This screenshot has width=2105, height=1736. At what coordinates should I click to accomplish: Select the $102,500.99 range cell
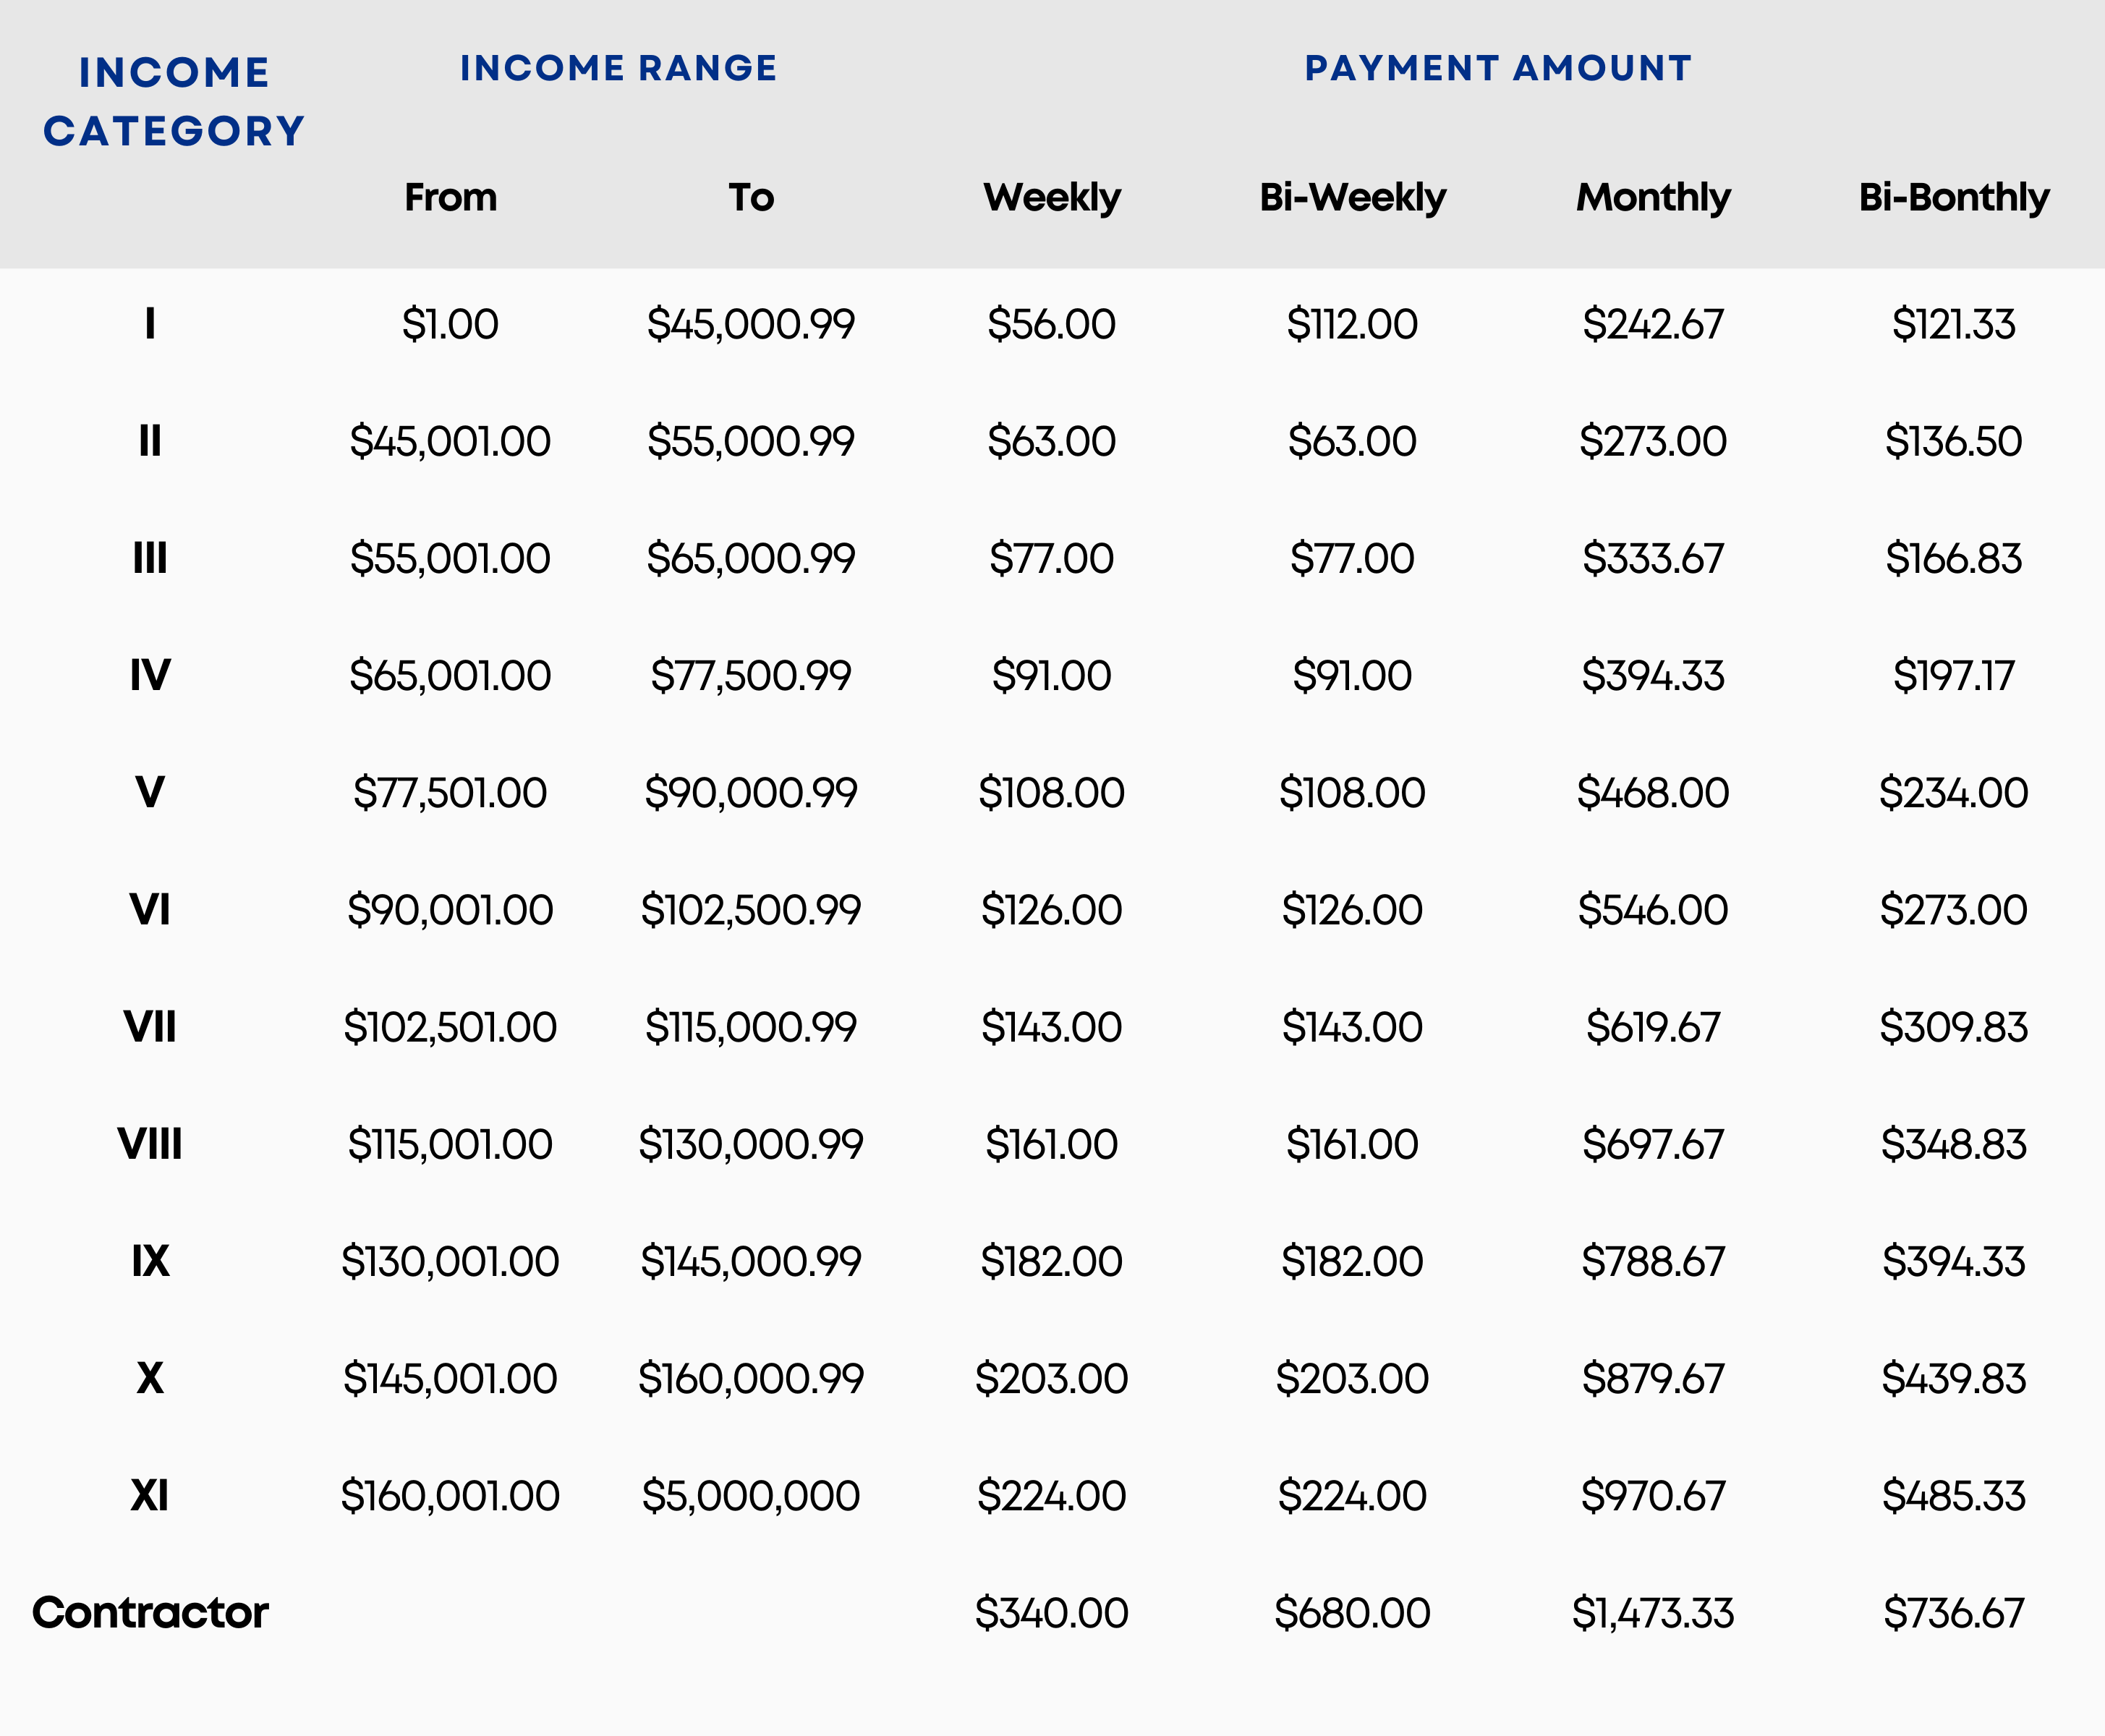click(751, 909)
